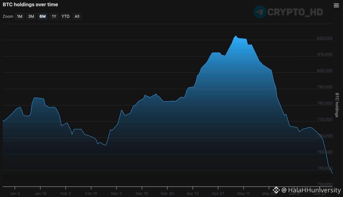Click the "Mar 30" x-axis label
Image resolution: width=343 pixels, height=197 pixels.
coord(167,194)
